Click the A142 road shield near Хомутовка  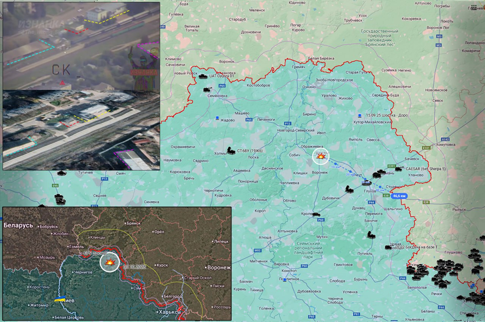click(x=431, y=139)
